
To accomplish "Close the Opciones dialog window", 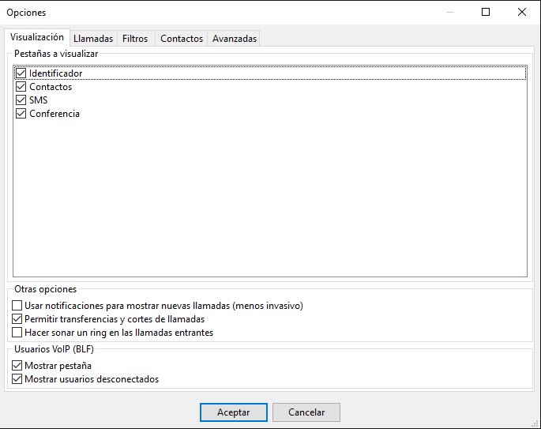I will pyautogui.click(x=522, y=12).
